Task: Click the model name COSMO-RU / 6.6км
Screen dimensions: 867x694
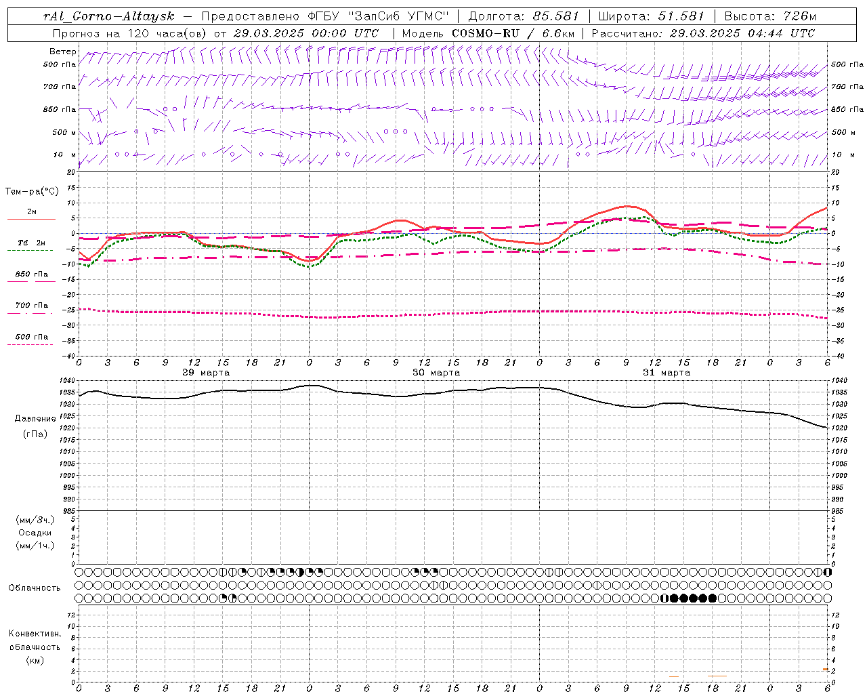Action: coord(513,33)
